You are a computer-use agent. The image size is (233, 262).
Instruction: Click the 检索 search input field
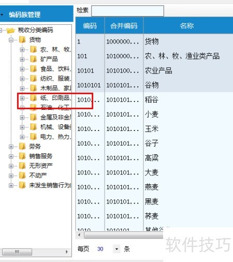(x=127, y=11)
